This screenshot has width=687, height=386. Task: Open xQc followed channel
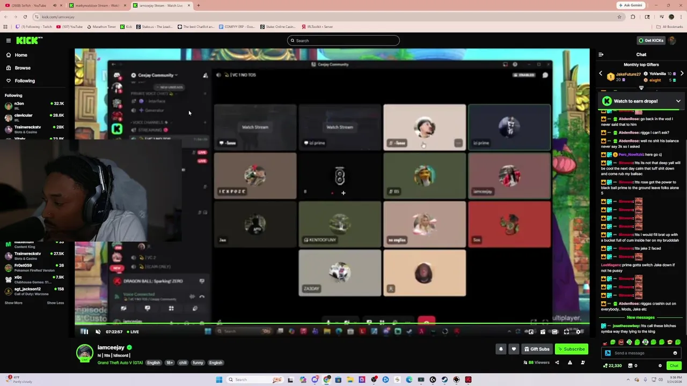coord(34,279)
